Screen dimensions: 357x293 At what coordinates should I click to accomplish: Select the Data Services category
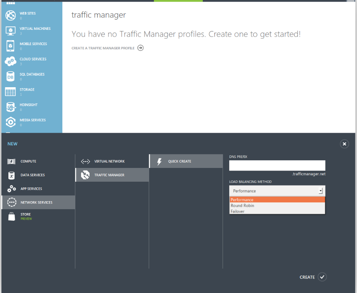tap(38, 175)
